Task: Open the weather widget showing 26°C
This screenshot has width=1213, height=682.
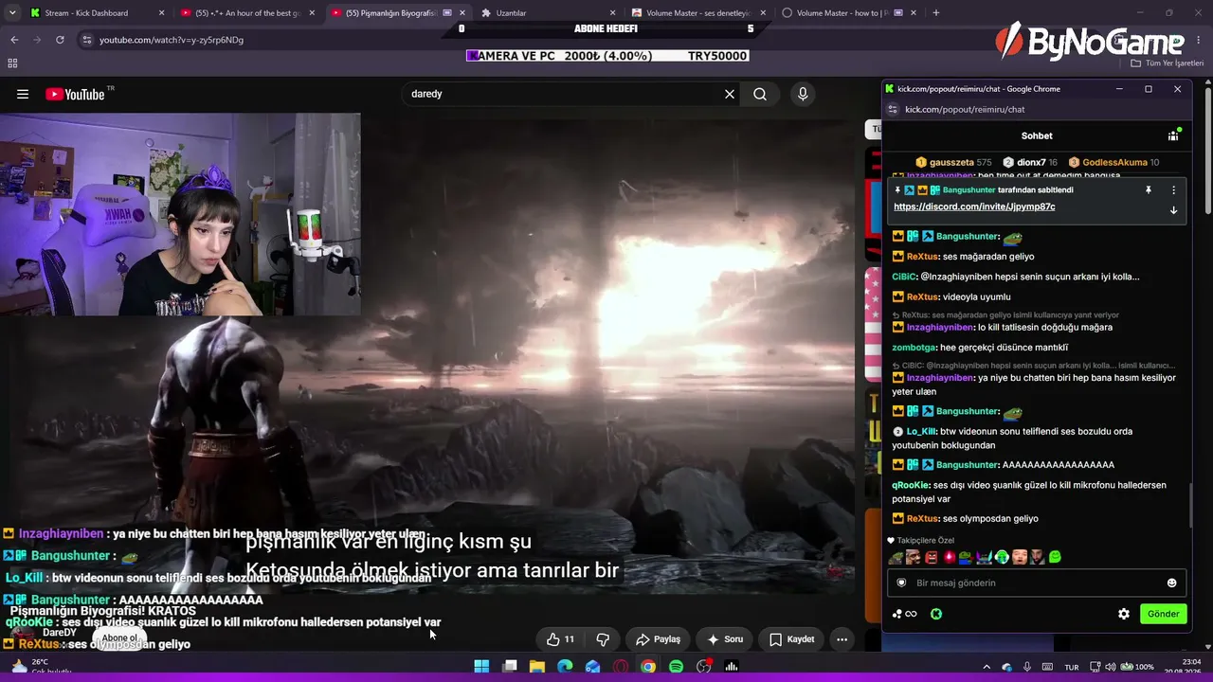Action: (40, 667)
